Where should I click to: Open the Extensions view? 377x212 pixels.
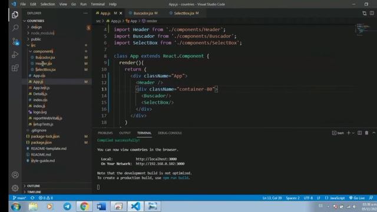pyautogui.click(x=15, y=68)
